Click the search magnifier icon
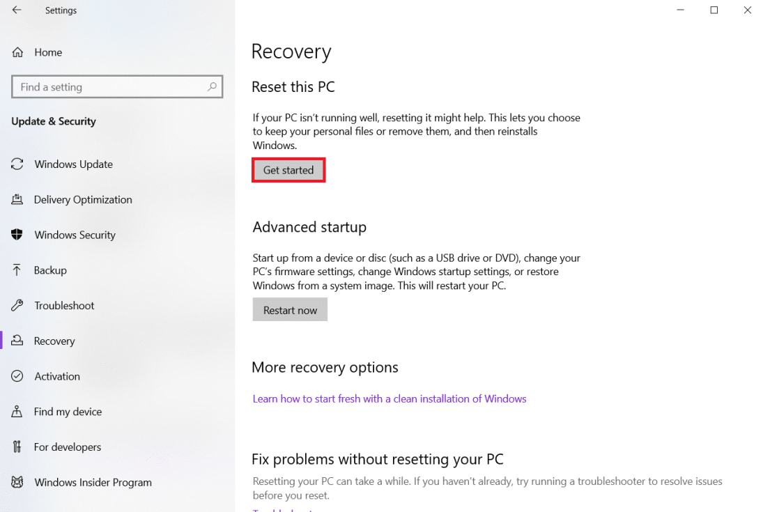This screenshot has height=512, width=763. pyautogui.click(x=212, y=87)
